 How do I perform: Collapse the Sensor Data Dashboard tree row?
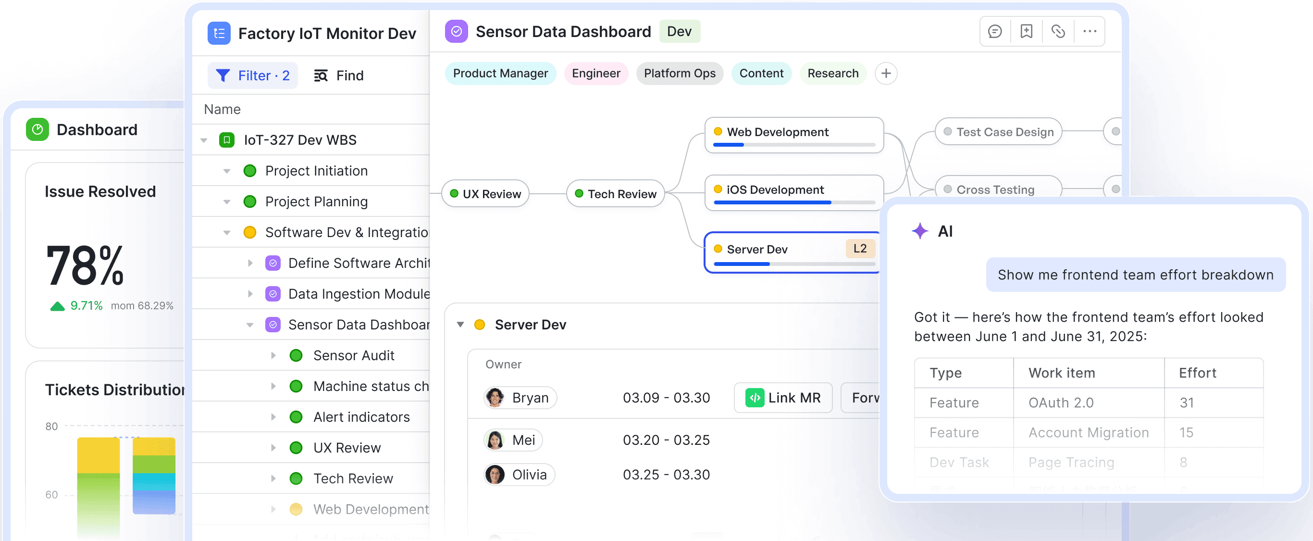[x=250, y=325]
